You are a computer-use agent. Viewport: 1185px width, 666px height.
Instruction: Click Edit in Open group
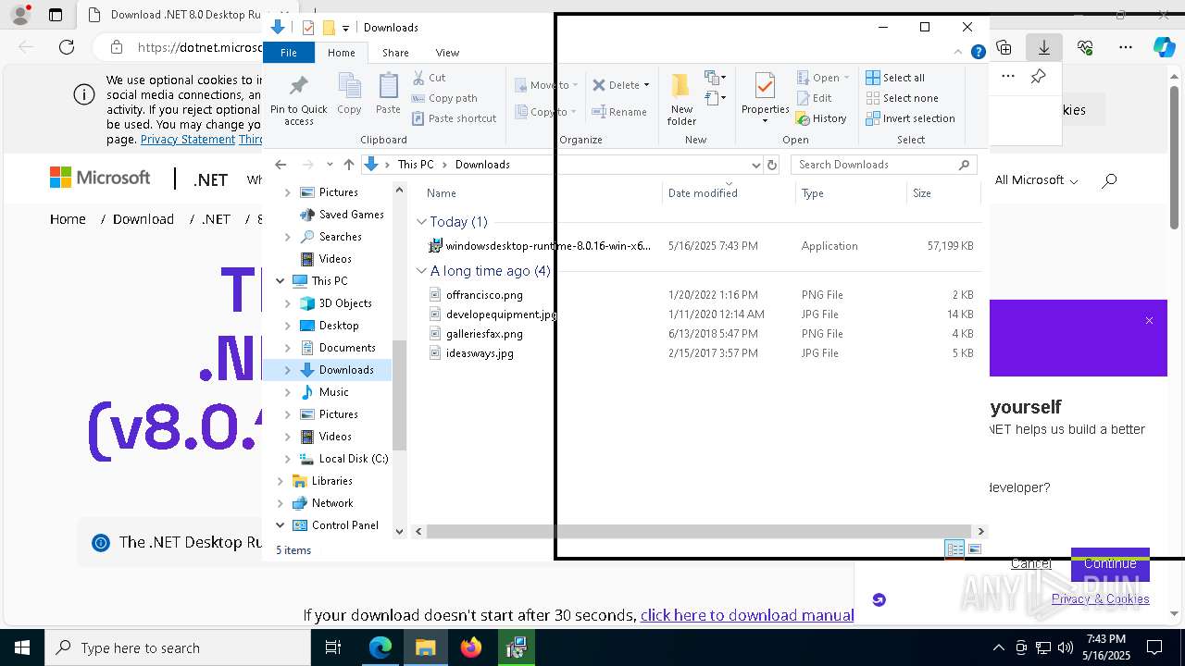coord(814,98)
